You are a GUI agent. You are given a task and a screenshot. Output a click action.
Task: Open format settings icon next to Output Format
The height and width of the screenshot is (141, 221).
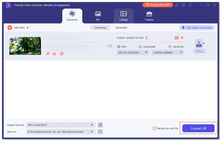tap(100, 125)
